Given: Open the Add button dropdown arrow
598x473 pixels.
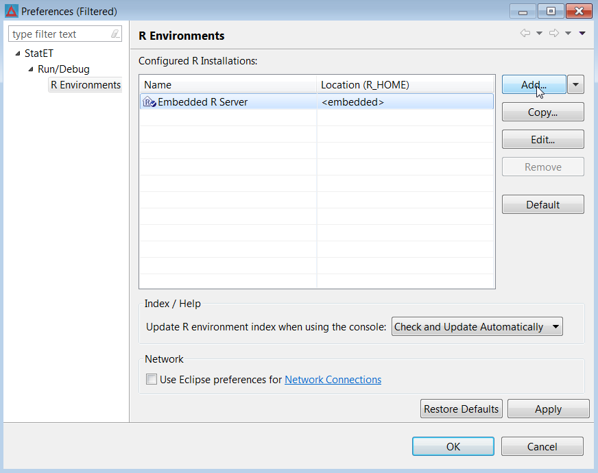Looking at the screenshot, I should pos(575,84).
